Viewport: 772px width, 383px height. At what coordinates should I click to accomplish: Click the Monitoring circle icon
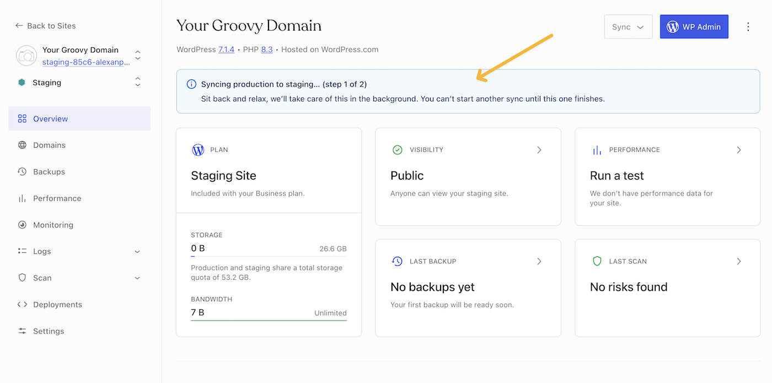22,225
